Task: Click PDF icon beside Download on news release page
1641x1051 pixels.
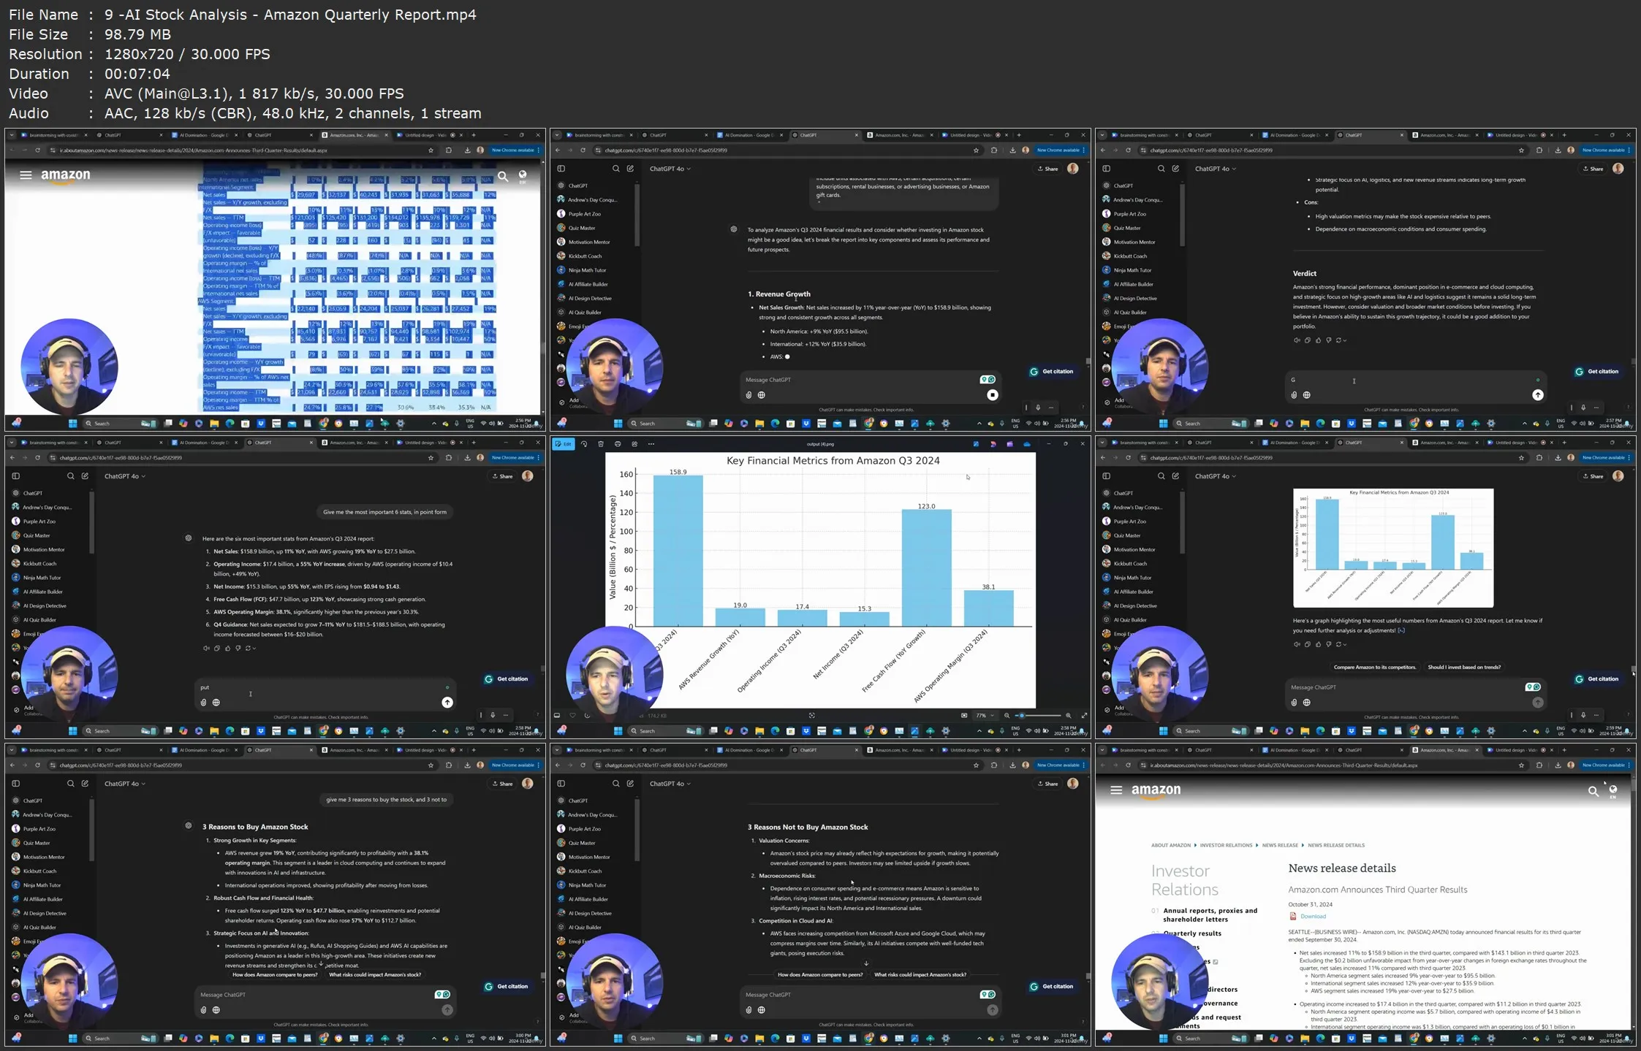Action: (1292, 916)
